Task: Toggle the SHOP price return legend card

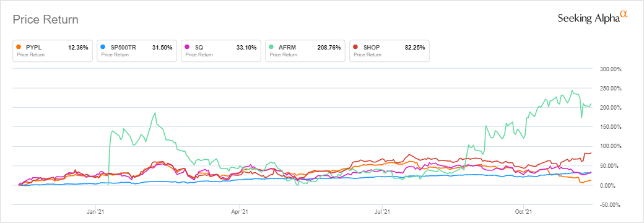Action: click(389, 51)
